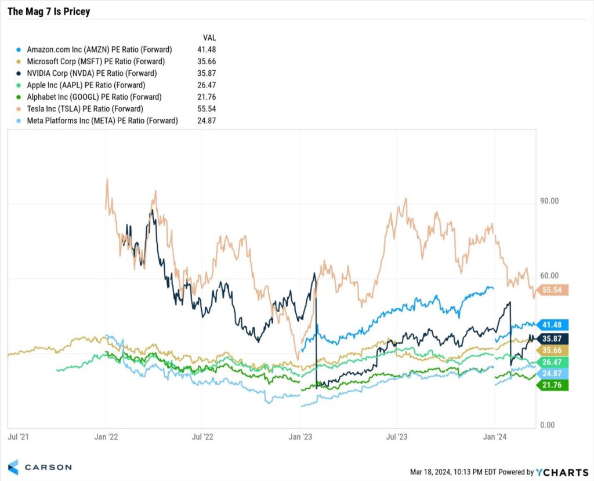Click the 41.48 Amazon value tag

[x=553, y=325]
